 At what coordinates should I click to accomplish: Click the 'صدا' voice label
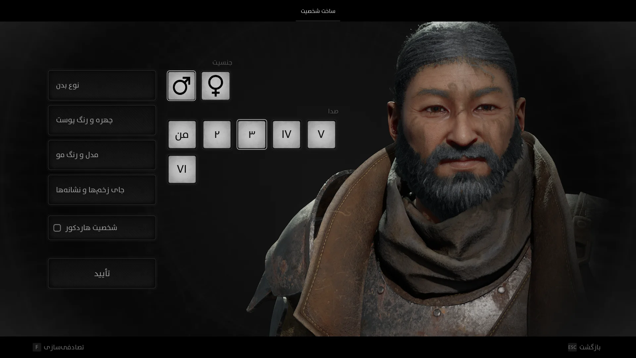333,111
